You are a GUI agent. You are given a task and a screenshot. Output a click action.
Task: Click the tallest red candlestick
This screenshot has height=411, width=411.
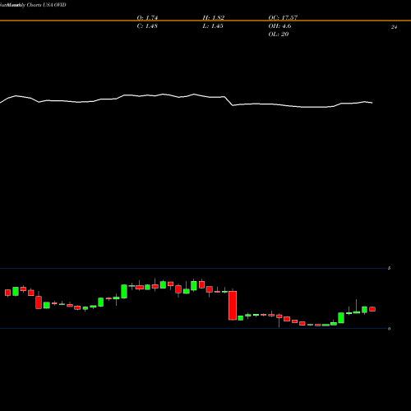point(233,305)
